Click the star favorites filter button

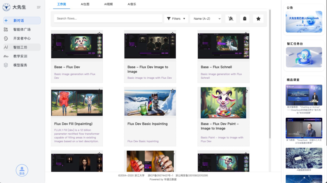258,19
